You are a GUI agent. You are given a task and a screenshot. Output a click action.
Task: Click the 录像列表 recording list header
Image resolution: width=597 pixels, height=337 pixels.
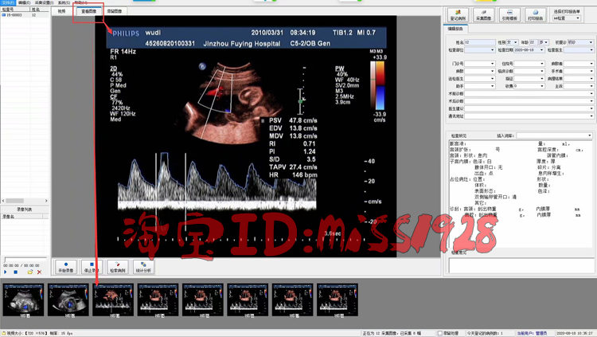(25, 210)
